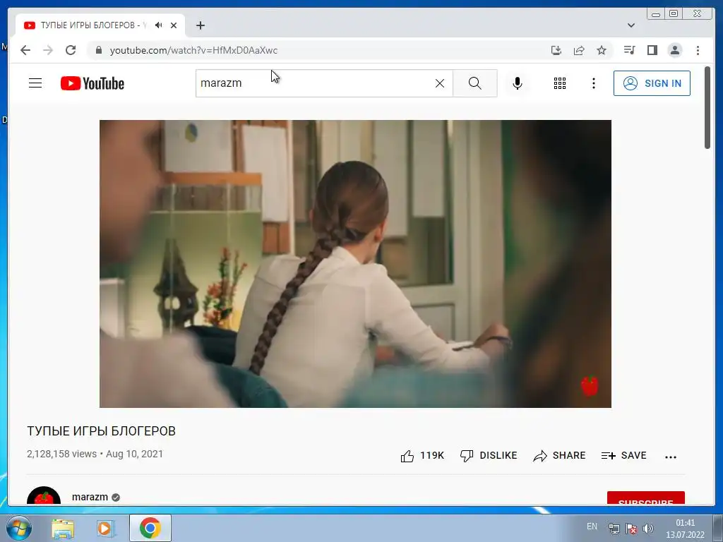This screenshot has height=542, width=723.
Task: Select the Chrome taskbar button
Action: (x=150, y=528)
